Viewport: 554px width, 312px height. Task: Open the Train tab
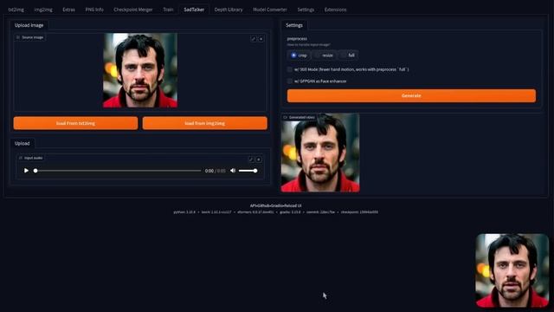[168, 10]
